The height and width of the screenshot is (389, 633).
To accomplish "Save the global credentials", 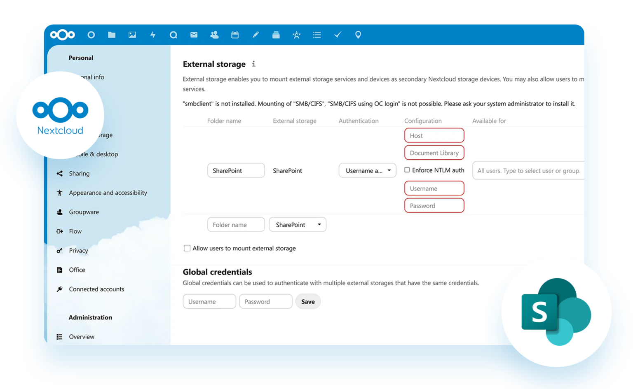I will pos(308,301).
